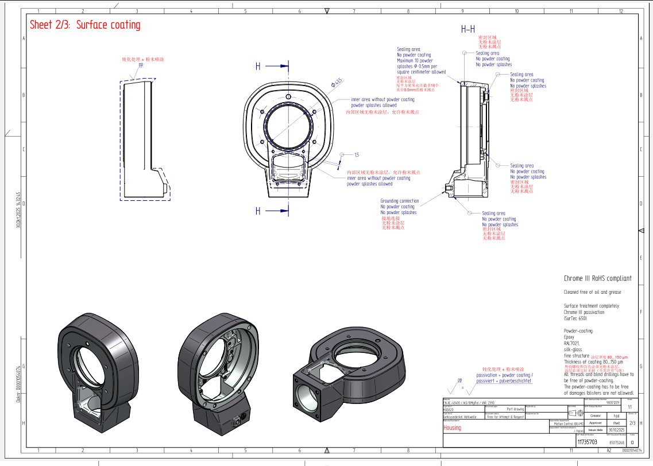Click the 1.5 dimension balloon marker
Image resolution: width=653 pixels, height=466 pixels.
click(x=341, y=155)
